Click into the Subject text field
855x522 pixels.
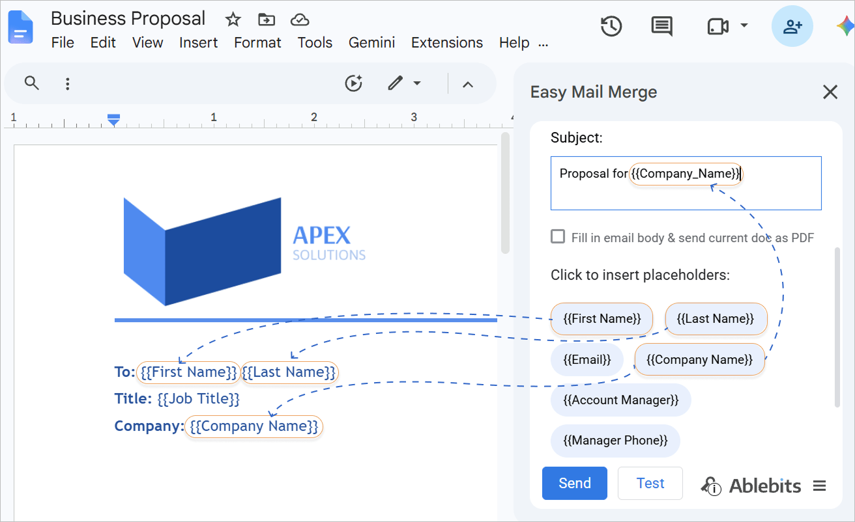coord(686,183)
